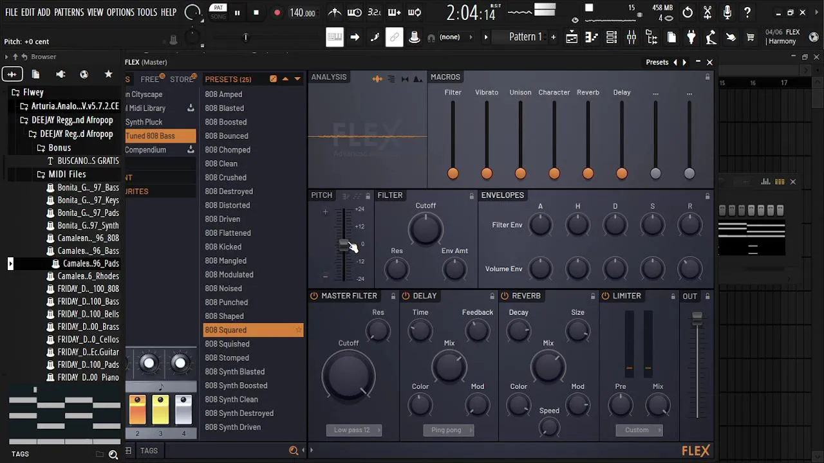
Task: Click the stamp tool icon
Action: (x=415, y=37)
